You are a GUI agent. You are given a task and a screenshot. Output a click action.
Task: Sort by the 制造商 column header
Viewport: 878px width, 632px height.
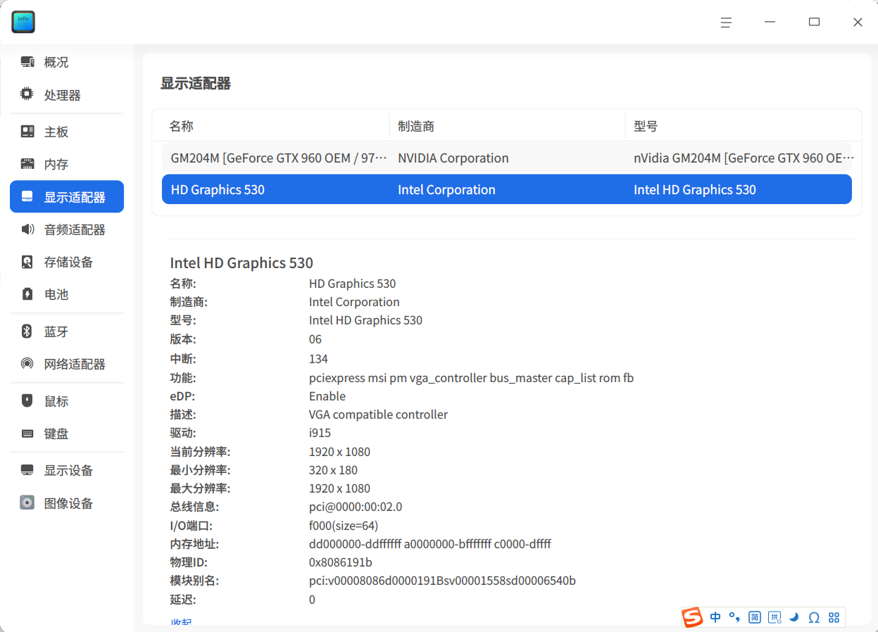(416, 126)
